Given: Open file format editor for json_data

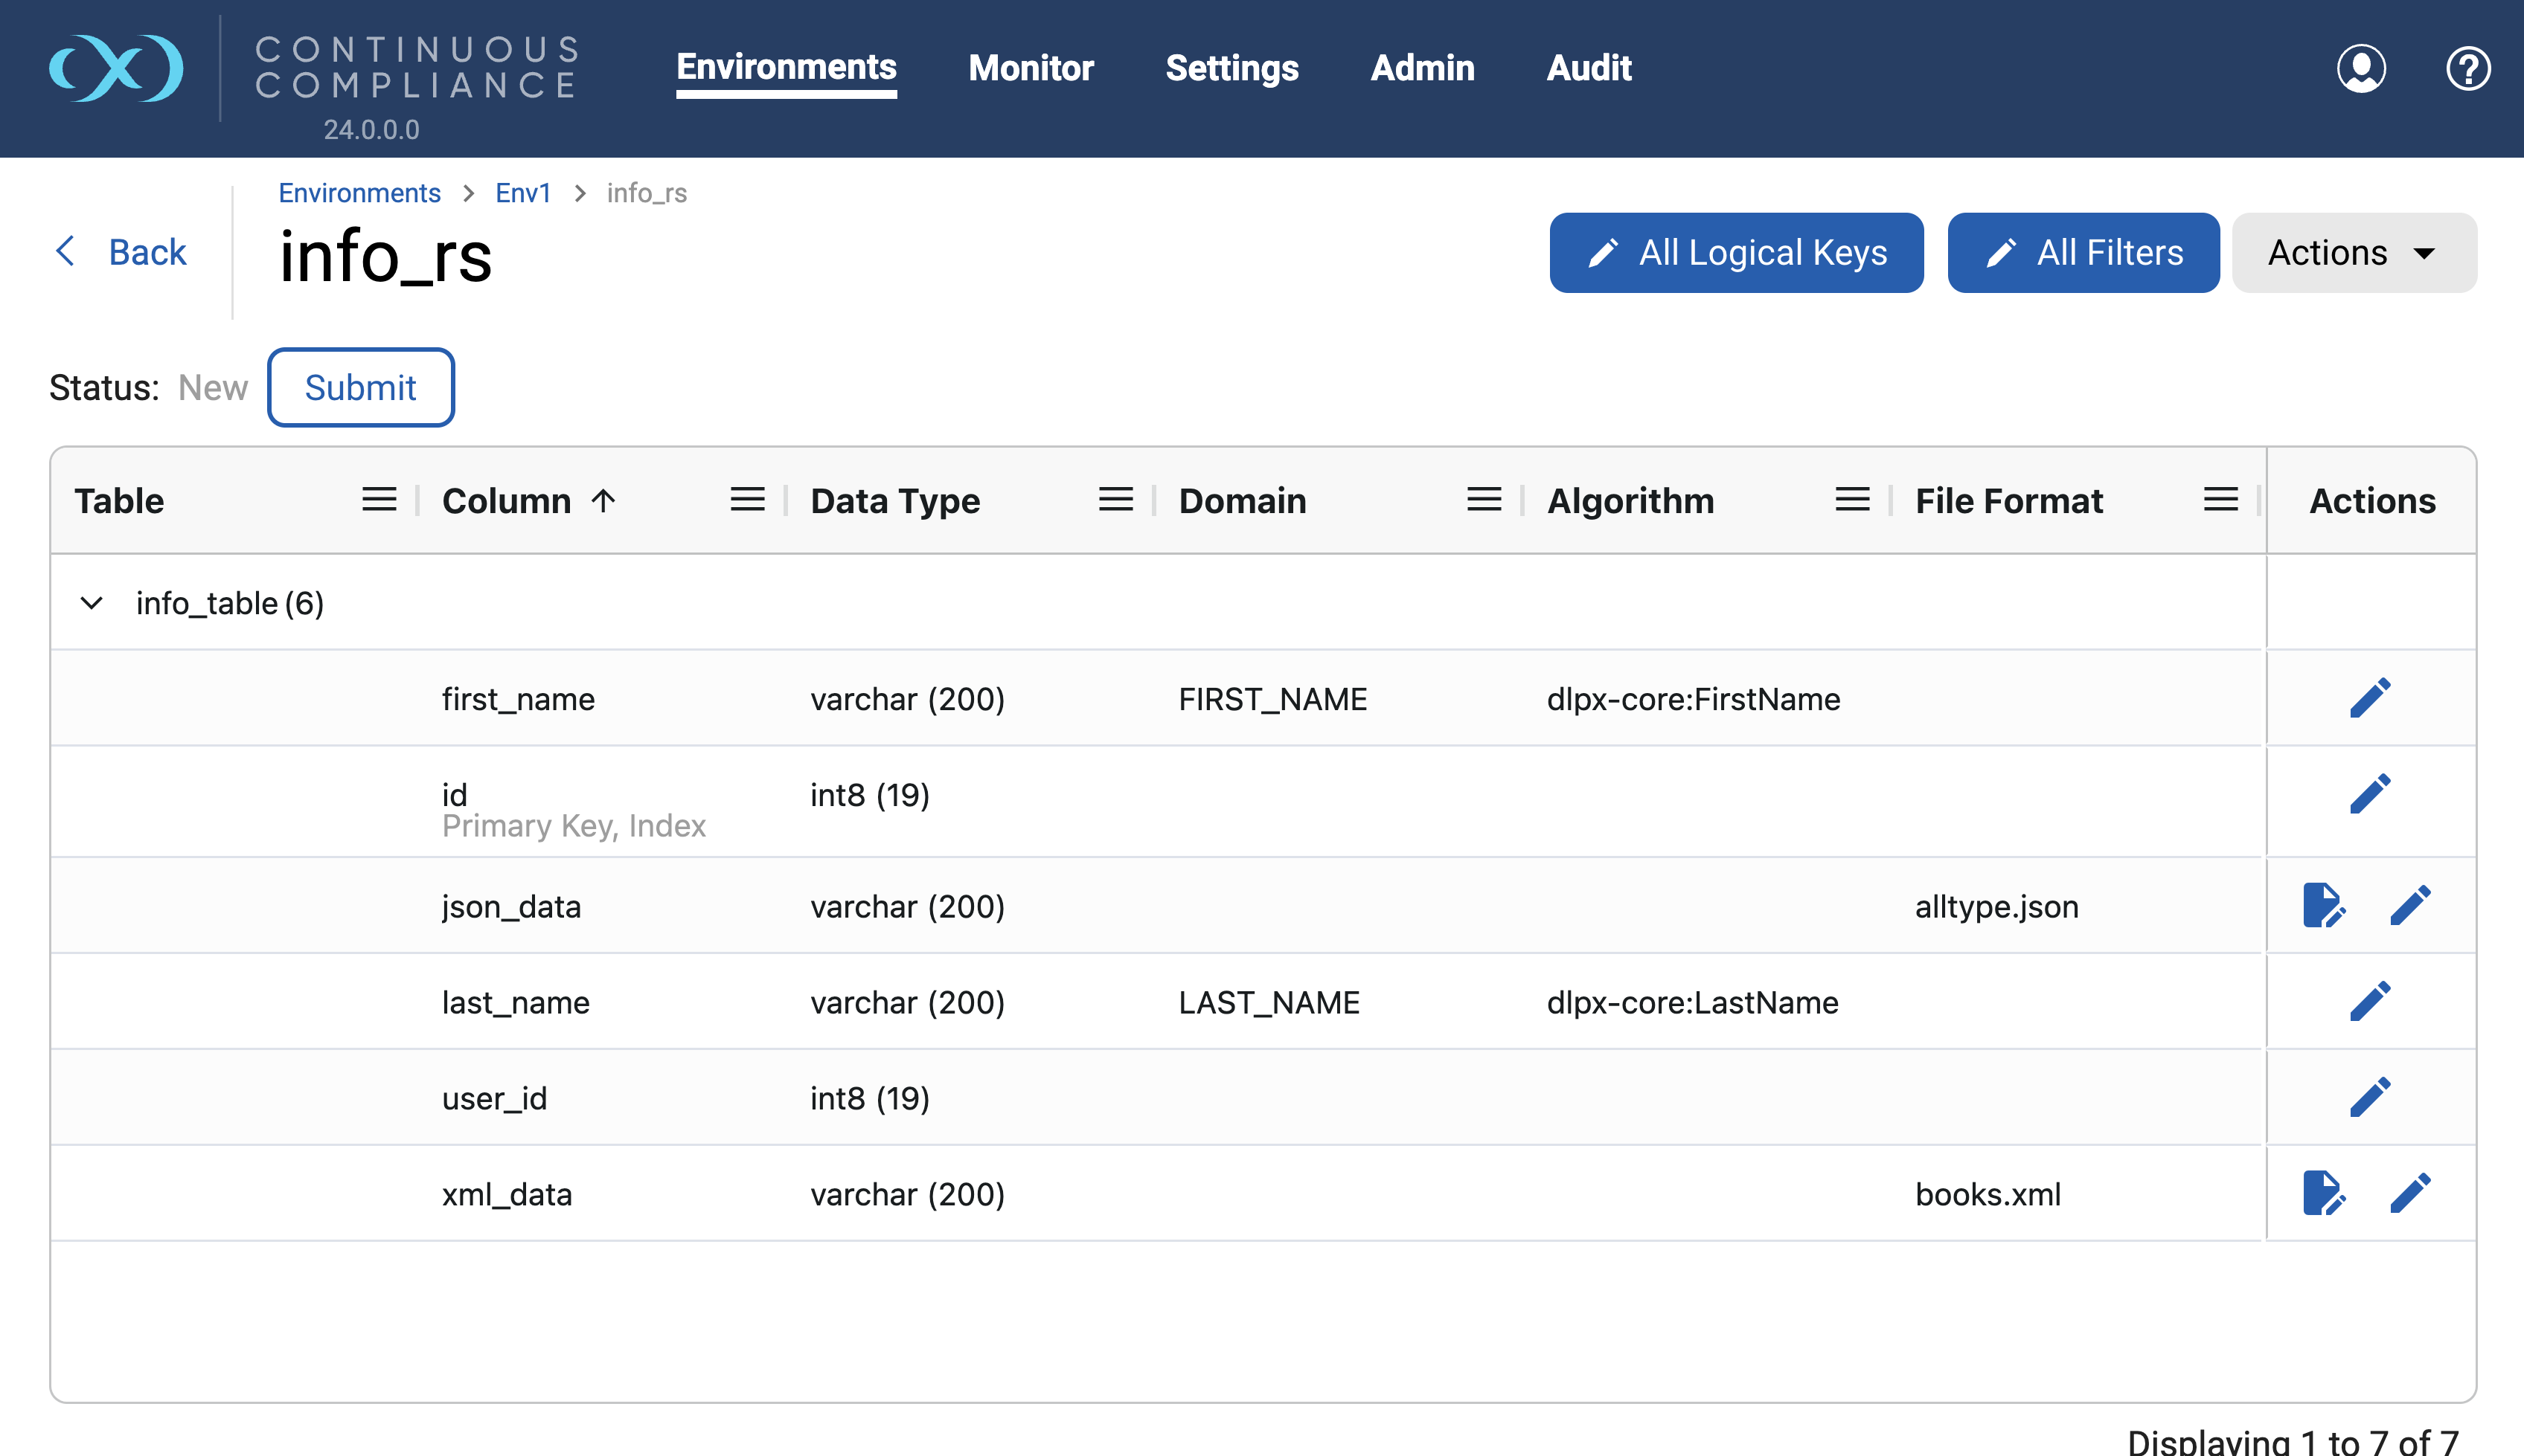Looking at the screenshot, I should (x=2323, y=905).
